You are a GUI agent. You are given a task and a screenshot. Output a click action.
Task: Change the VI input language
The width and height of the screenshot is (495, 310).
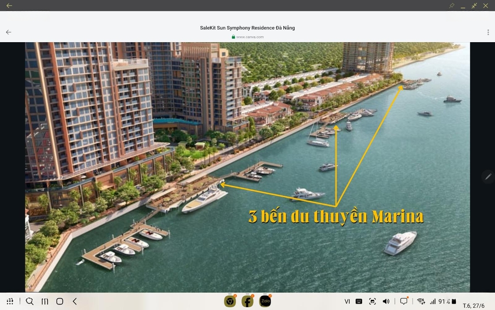point(347,301)
